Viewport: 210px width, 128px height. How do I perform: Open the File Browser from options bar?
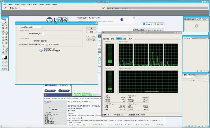point(104,8)
